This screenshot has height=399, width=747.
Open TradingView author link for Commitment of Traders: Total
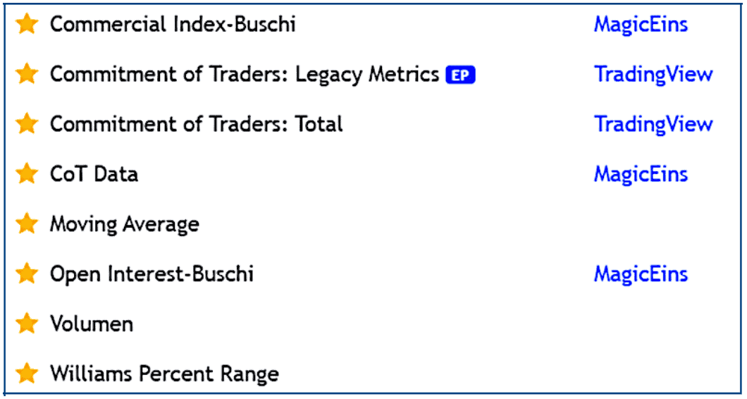point(653,124)
